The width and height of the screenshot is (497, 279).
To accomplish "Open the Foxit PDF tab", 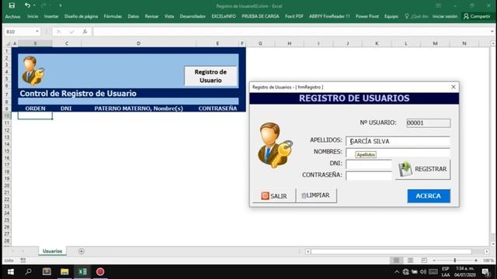I will (294, 16).
